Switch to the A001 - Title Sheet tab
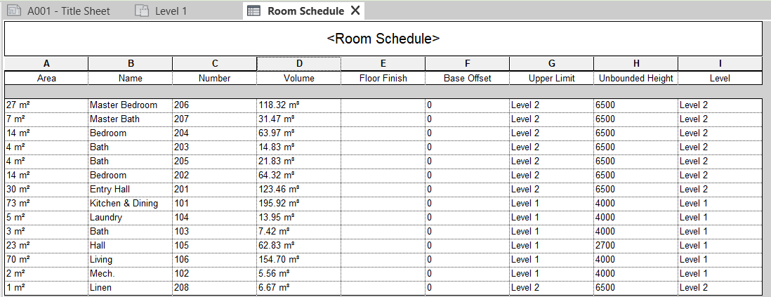The image size is (771, 297). click(x=68, y=11)
